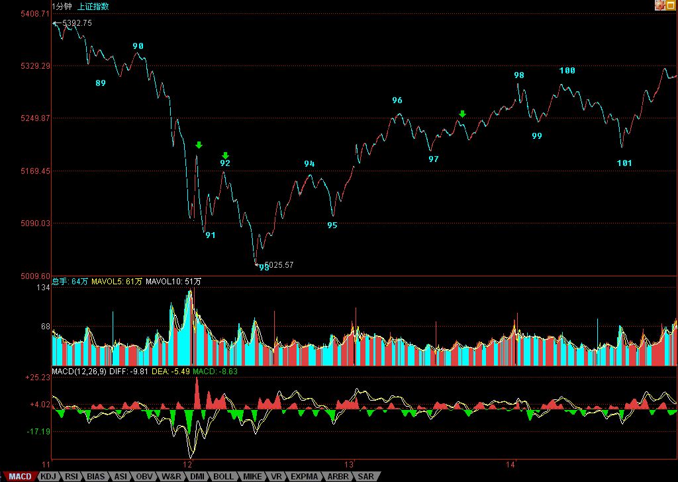This screenshot has height=482, width=678.
Task: Select the RSI indicator tab
Action: click(x=72, y=476)
